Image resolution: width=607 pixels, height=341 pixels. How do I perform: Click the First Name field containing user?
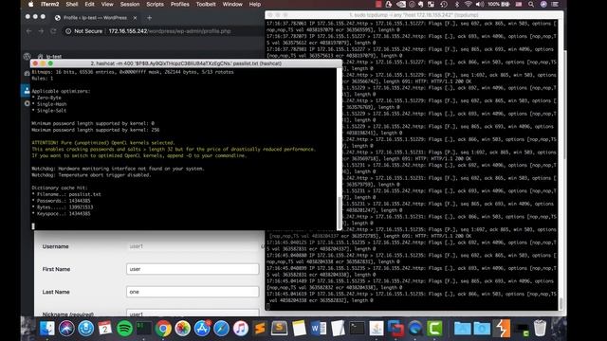193,269
